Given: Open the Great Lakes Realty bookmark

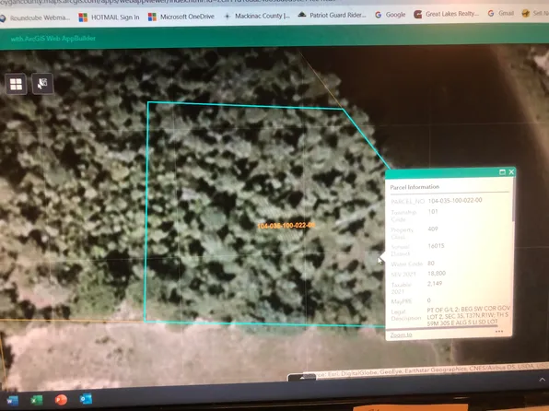Looking at the screenshot, I should coord(446,14).
